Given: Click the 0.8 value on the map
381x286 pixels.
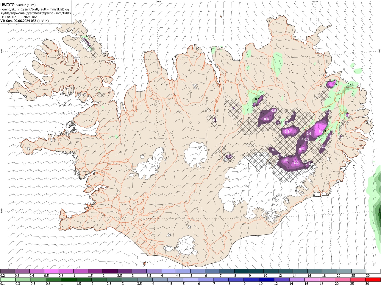Looking at the screenshot, I should click(287, 131).
